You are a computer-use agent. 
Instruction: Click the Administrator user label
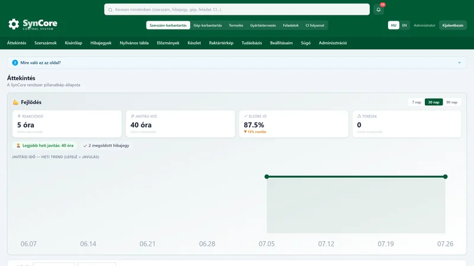pyautogui.click(x=424, y=25)
